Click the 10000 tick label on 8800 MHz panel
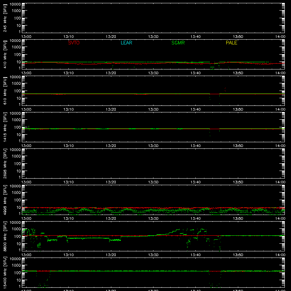 coord(15,223)
